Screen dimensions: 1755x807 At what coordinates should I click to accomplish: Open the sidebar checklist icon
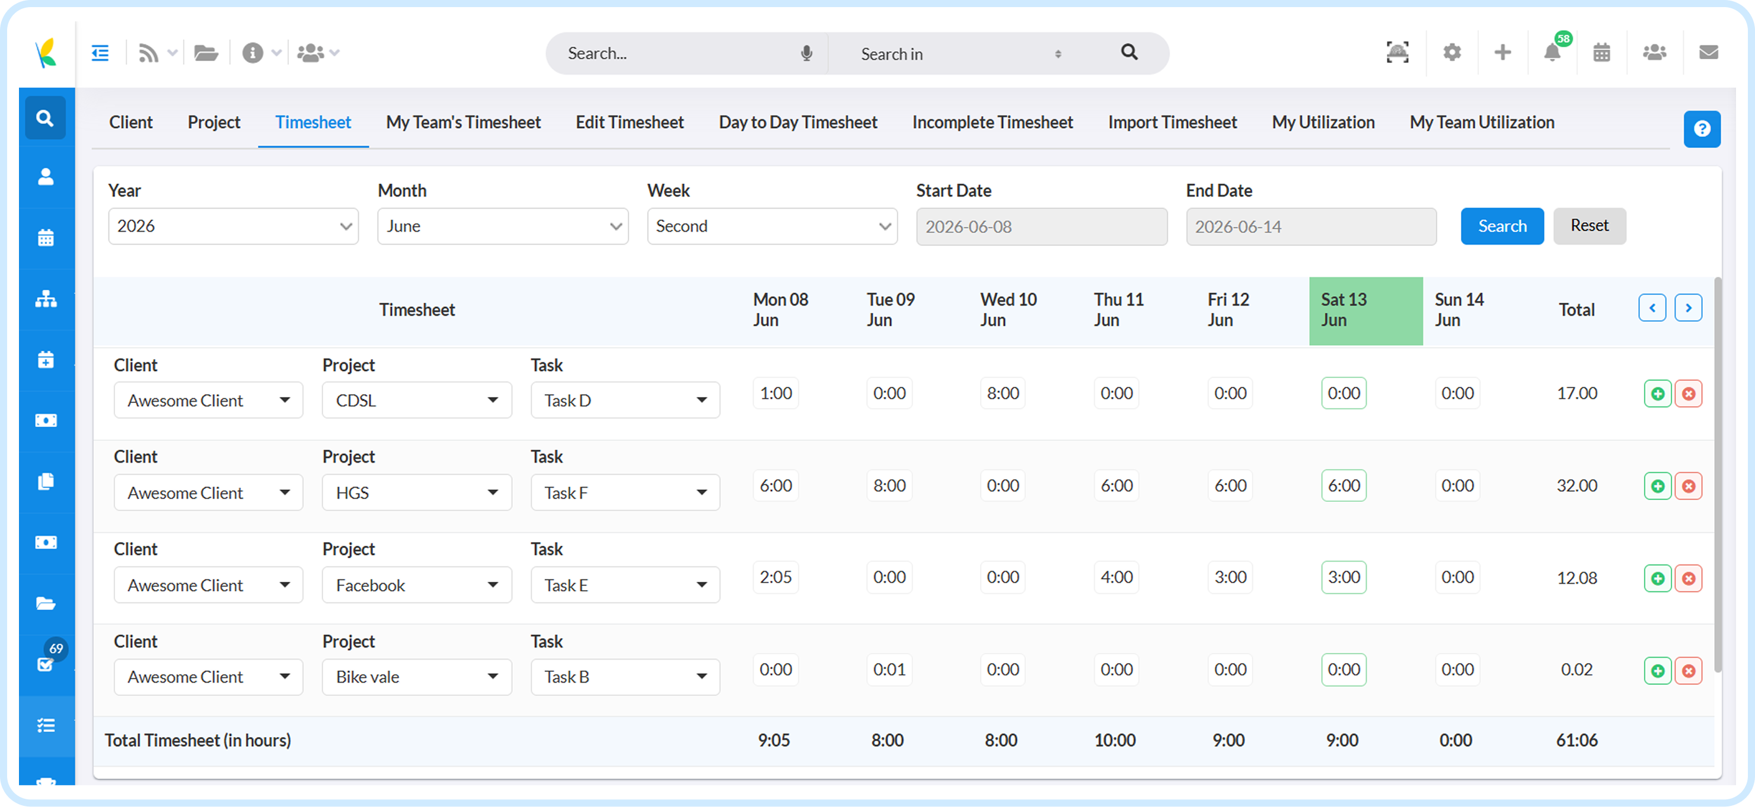point(46,726)
